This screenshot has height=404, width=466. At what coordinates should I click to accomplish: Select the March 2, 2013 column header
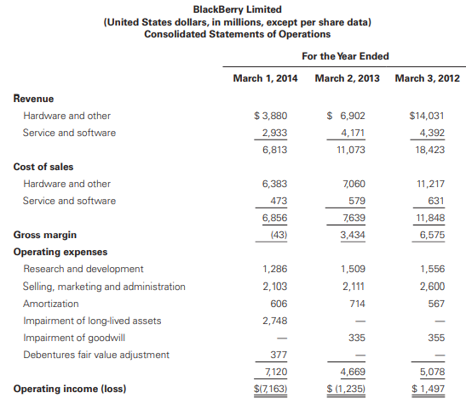point(347,78)
